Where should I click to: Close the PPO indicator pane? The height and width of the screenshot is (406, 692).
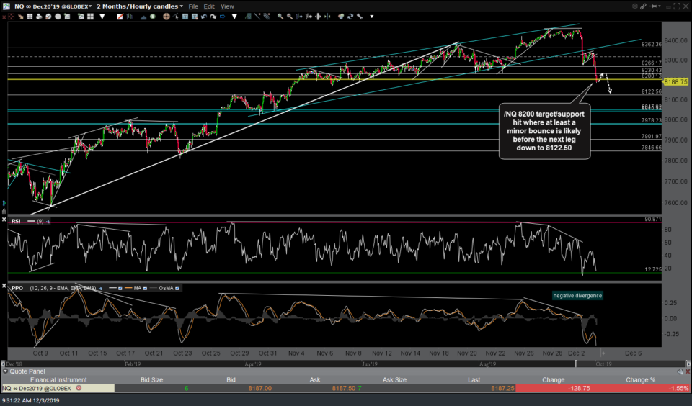(x=4, y=286)
